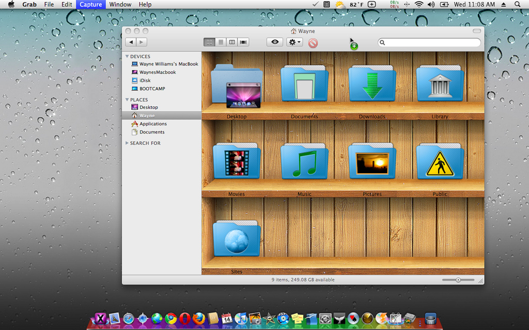Switch to Cover Flow view
The height and width of the screenshot is (330, 529).
coord(243,42)
